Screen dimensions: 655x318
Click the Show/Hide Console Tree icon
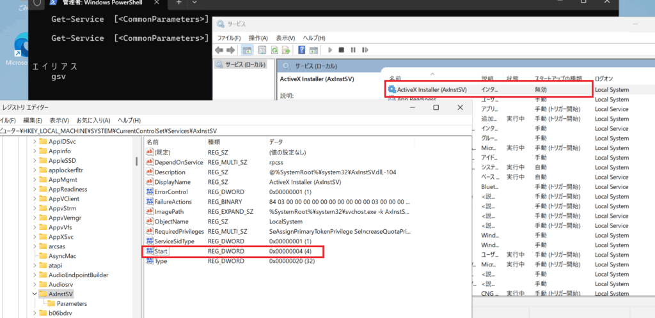click(248, 50)
